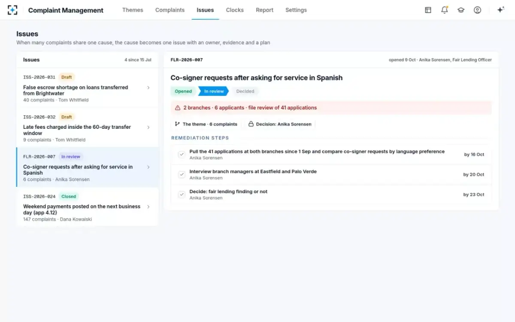Open The theme · 6 complaints link

click(206, 124)
